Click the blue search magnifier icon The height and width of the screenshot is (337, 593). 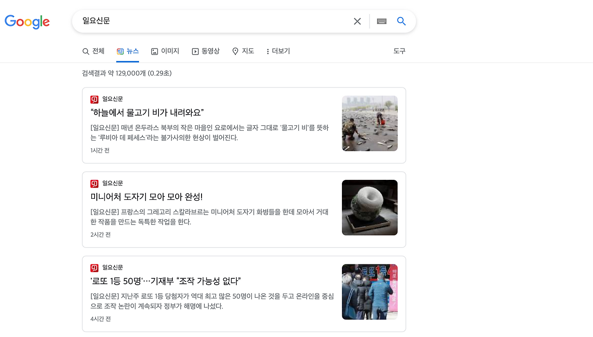401,21
